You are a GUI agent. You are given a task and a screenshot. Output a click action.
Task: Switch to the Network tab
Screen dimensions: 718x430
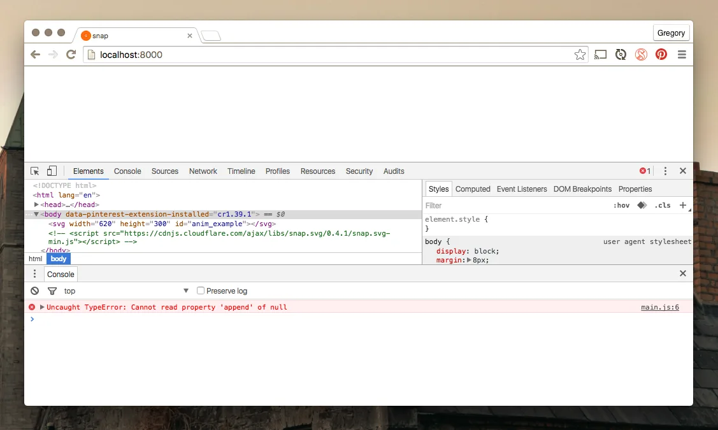click(x=203, y=171)
